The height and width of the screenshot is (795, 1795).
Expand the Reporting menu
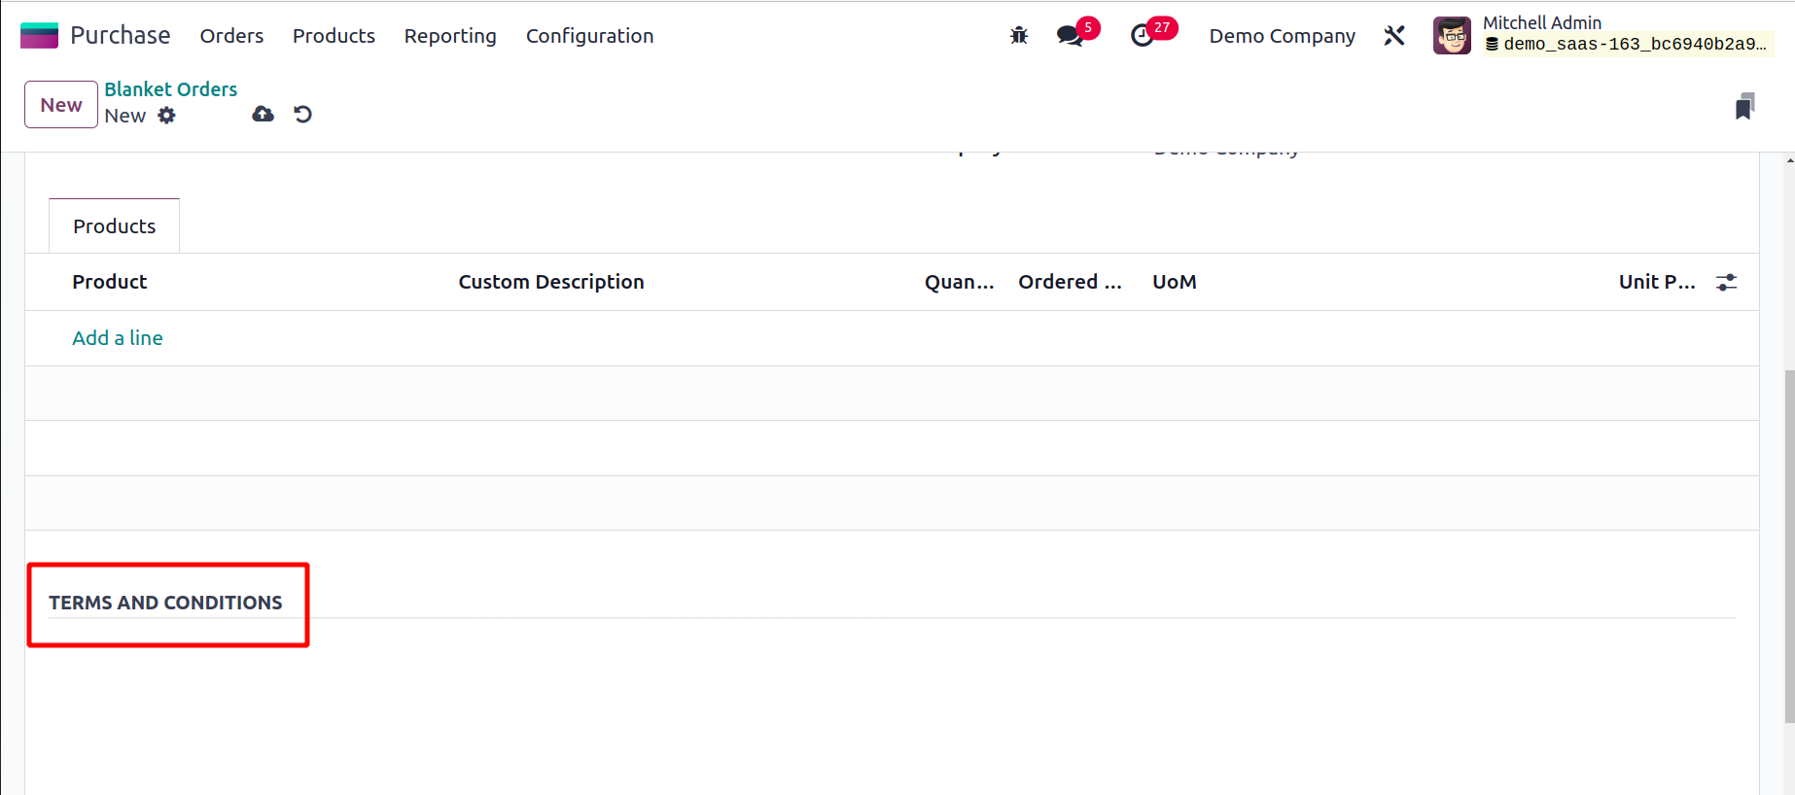449,36
